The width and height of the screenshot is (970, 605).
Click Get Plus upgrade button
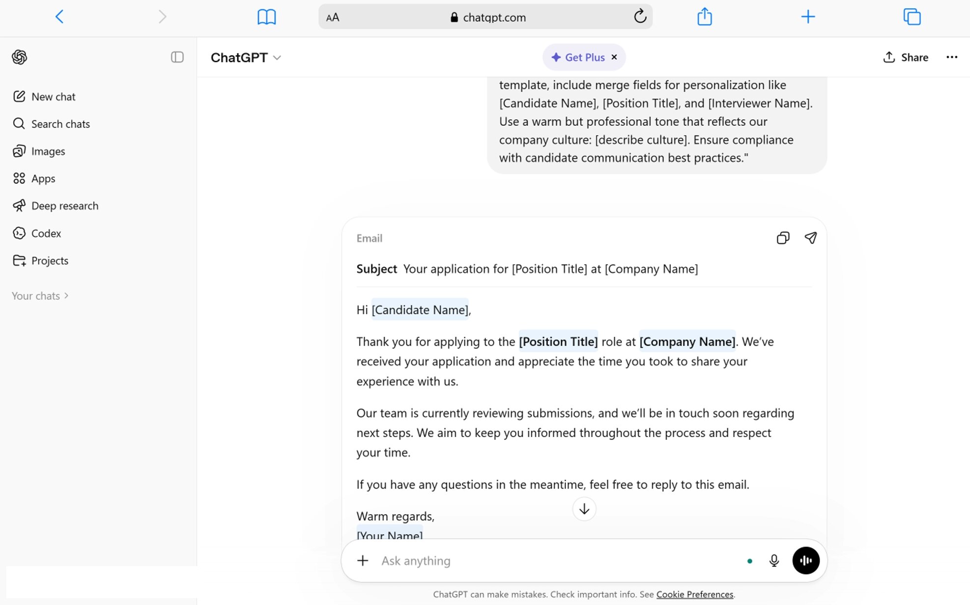tap(578, 57)
